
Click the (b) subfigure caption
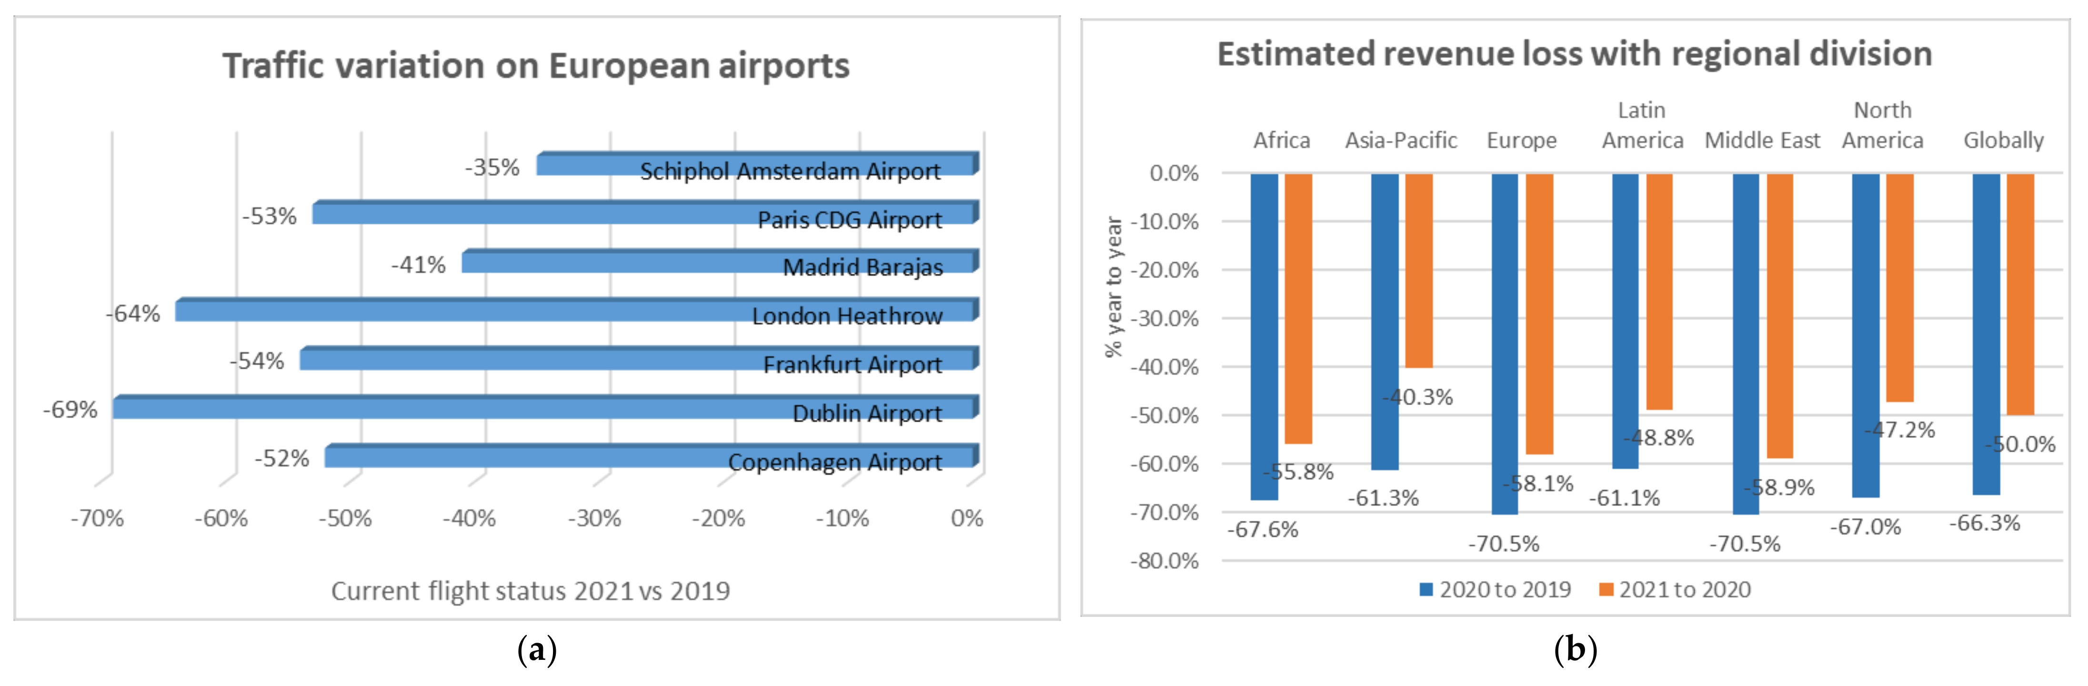coord(1575,649)
